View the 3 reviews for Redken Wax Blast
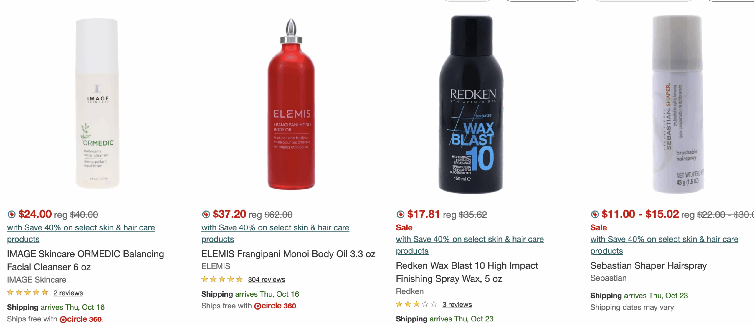754x325 pixels. (x=457, y=305)
